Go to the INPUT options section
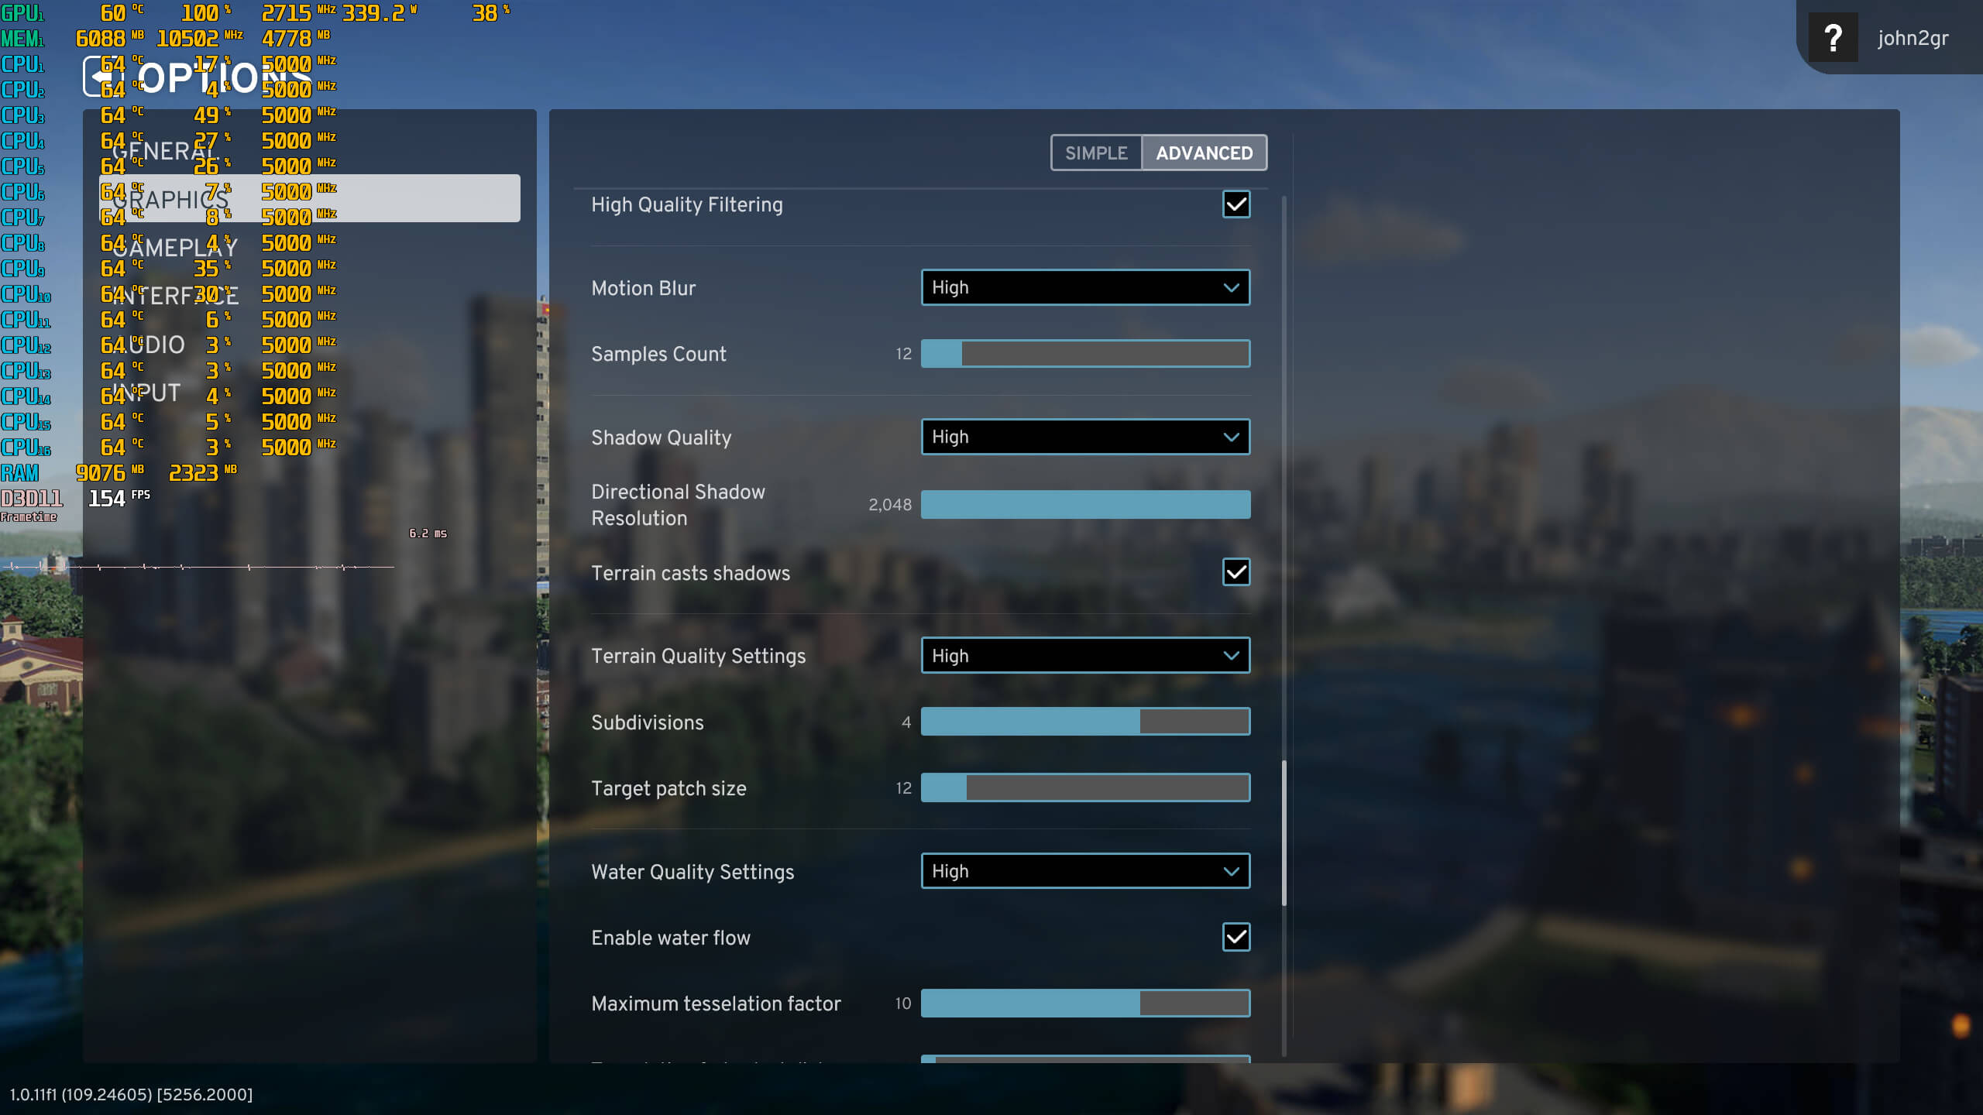The height and width of the screenshot is (1115, 1983). click(x=147, y=393)
